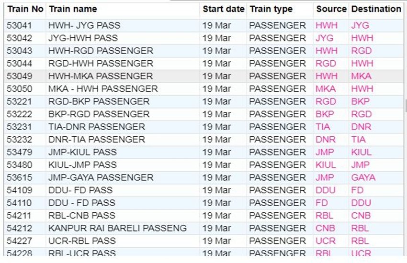Select the "KANPUR RAI BARELI PASSENG" train name
The height and width of the screenshot is (263, 407).
117,228
